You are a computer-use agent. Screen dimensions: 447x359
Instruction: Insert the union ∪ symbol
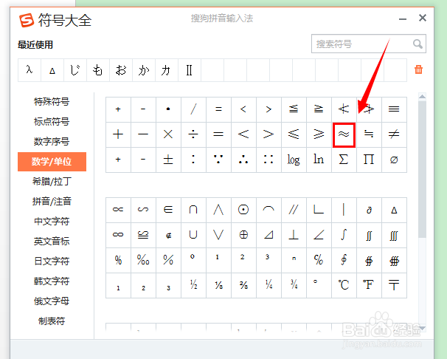coord(193,235)
